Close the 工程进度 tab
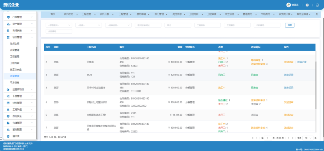The image size is (324, 151). 95,14
